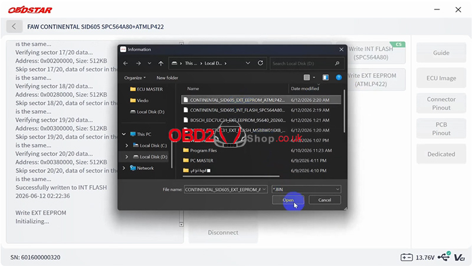Click the Local Disk (D:) row's drive icon under This PC
This screenshot has height=266, width=472.
(x=136, y=156)
